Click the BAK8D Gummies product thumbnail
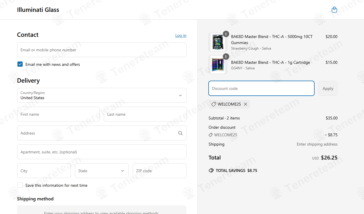This screenshot has height=214, width=364. 218,42
